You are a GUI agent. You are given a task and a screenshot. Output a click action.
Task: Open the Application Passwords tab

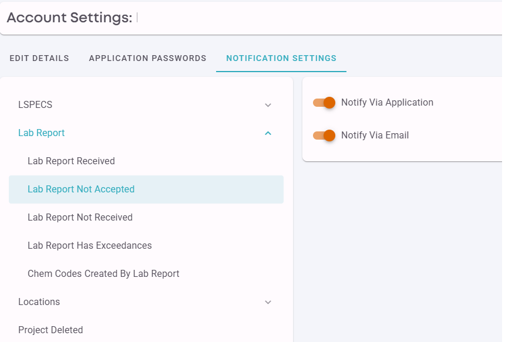click(x=147, y=58)
